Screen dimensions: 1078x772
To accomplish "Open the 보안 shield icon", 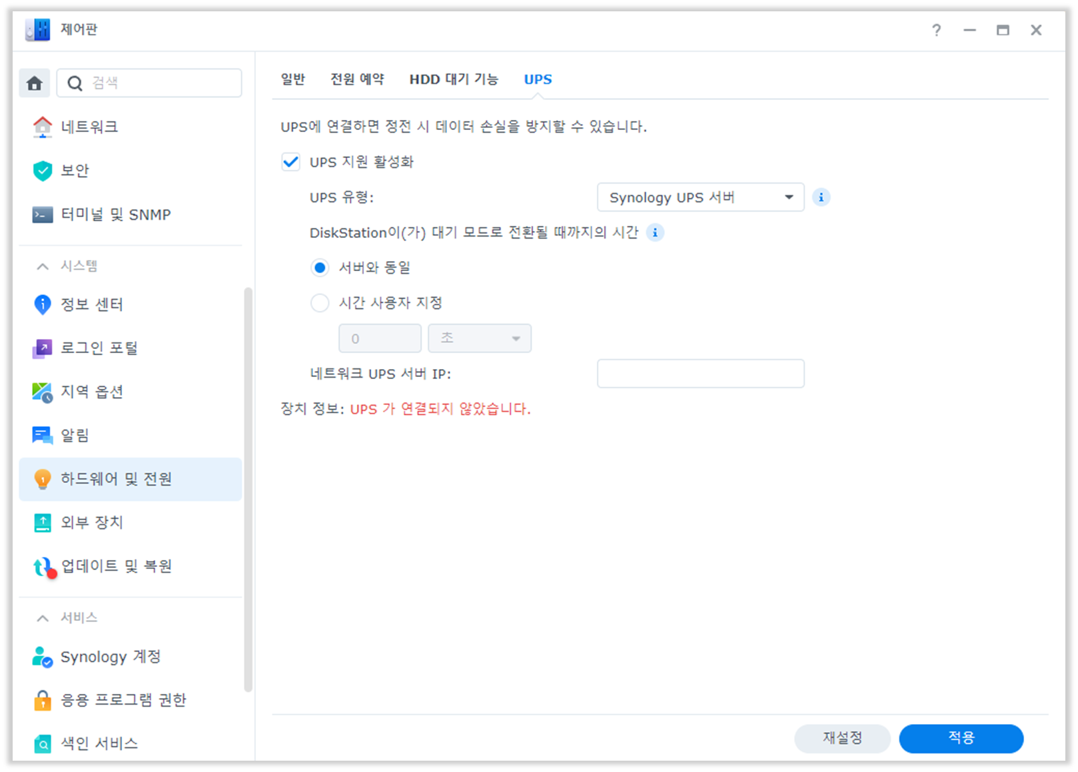I will pyautogui.click(x=43, y=171).
